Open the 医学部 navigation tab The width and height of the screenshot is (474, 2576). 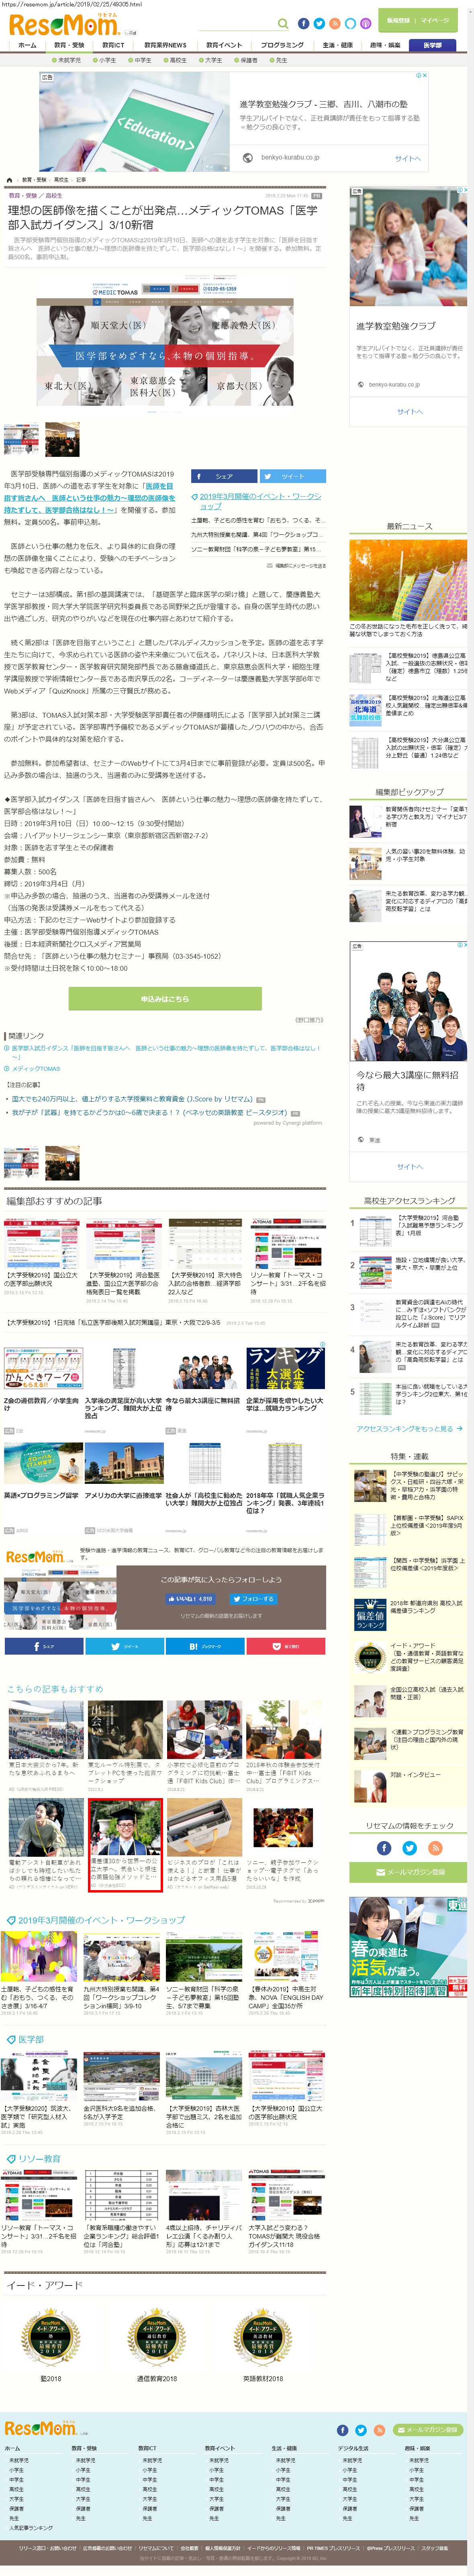432,45
